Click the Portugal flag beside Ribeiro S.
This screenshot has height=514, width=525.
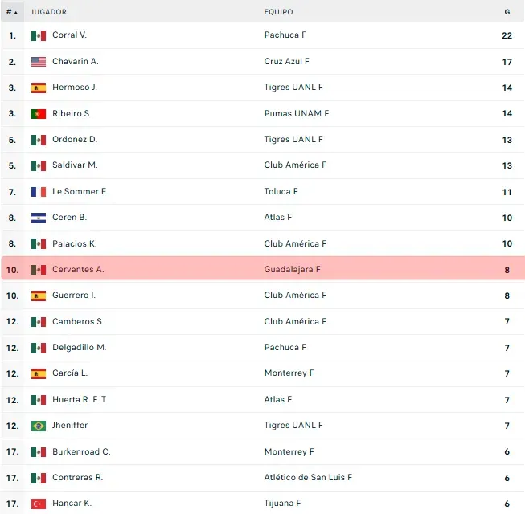point(39,114)
